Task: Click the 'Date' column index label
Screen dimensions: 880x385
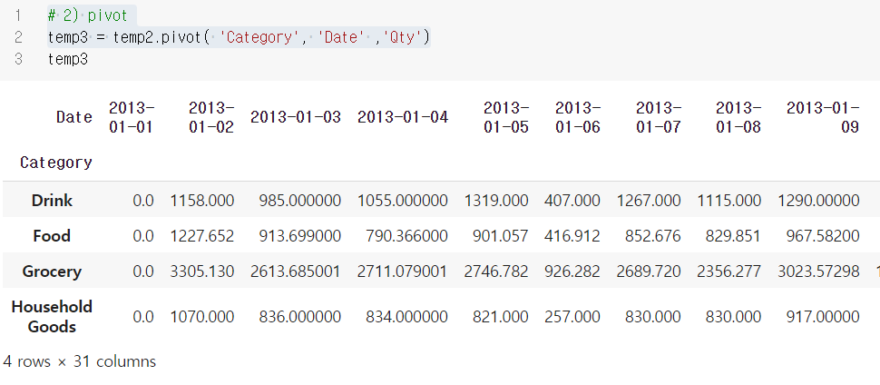Action: (74, 117)
